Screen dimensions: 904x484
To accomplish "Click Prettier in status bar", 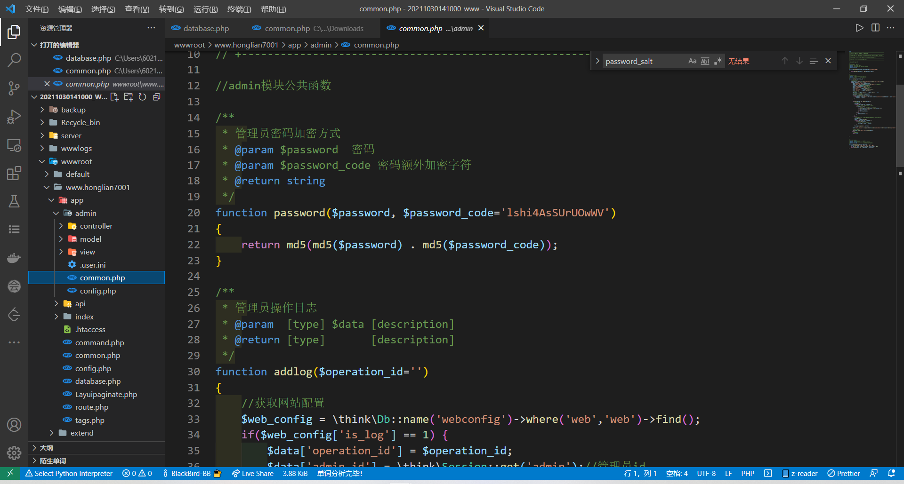I will pyautogui.click(x=844, y=473).
